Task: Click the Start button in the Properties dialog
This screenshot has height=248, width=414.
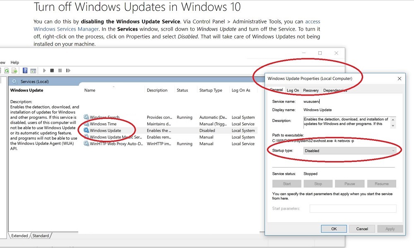Action: [287, 183]
